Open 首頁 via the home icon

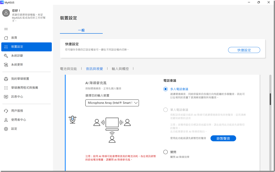click(6, 38)
